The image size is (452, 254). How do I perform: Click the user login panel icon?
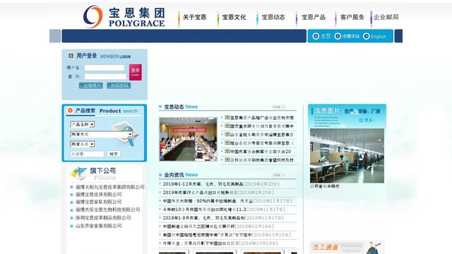[71, 56]
